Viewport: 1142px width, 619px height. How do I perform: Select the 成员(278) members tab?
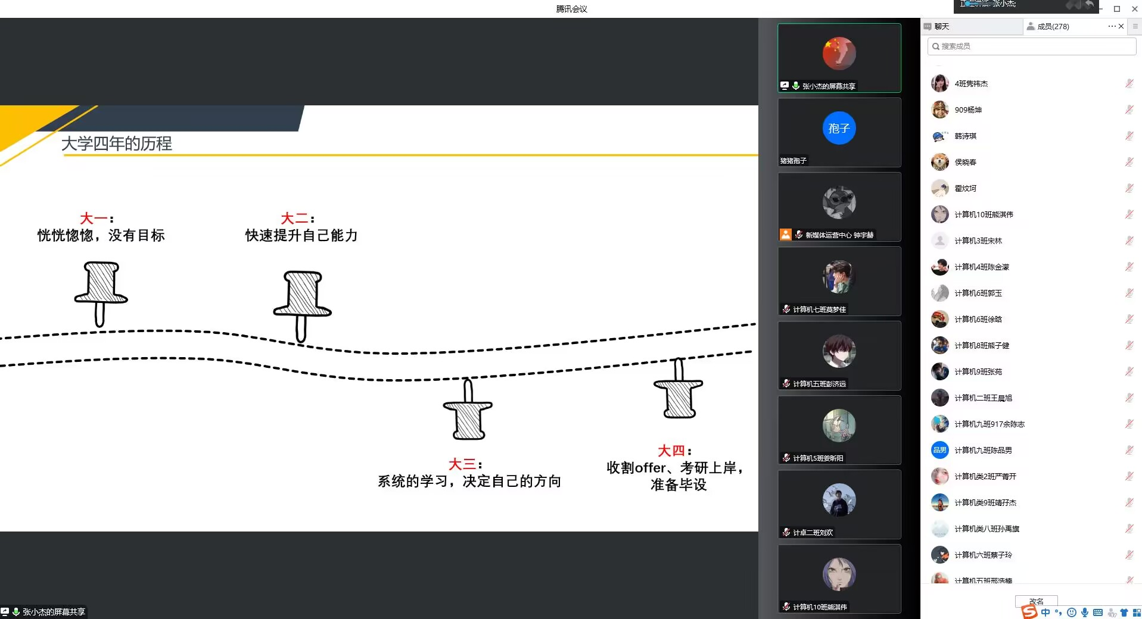[1052, 26]
